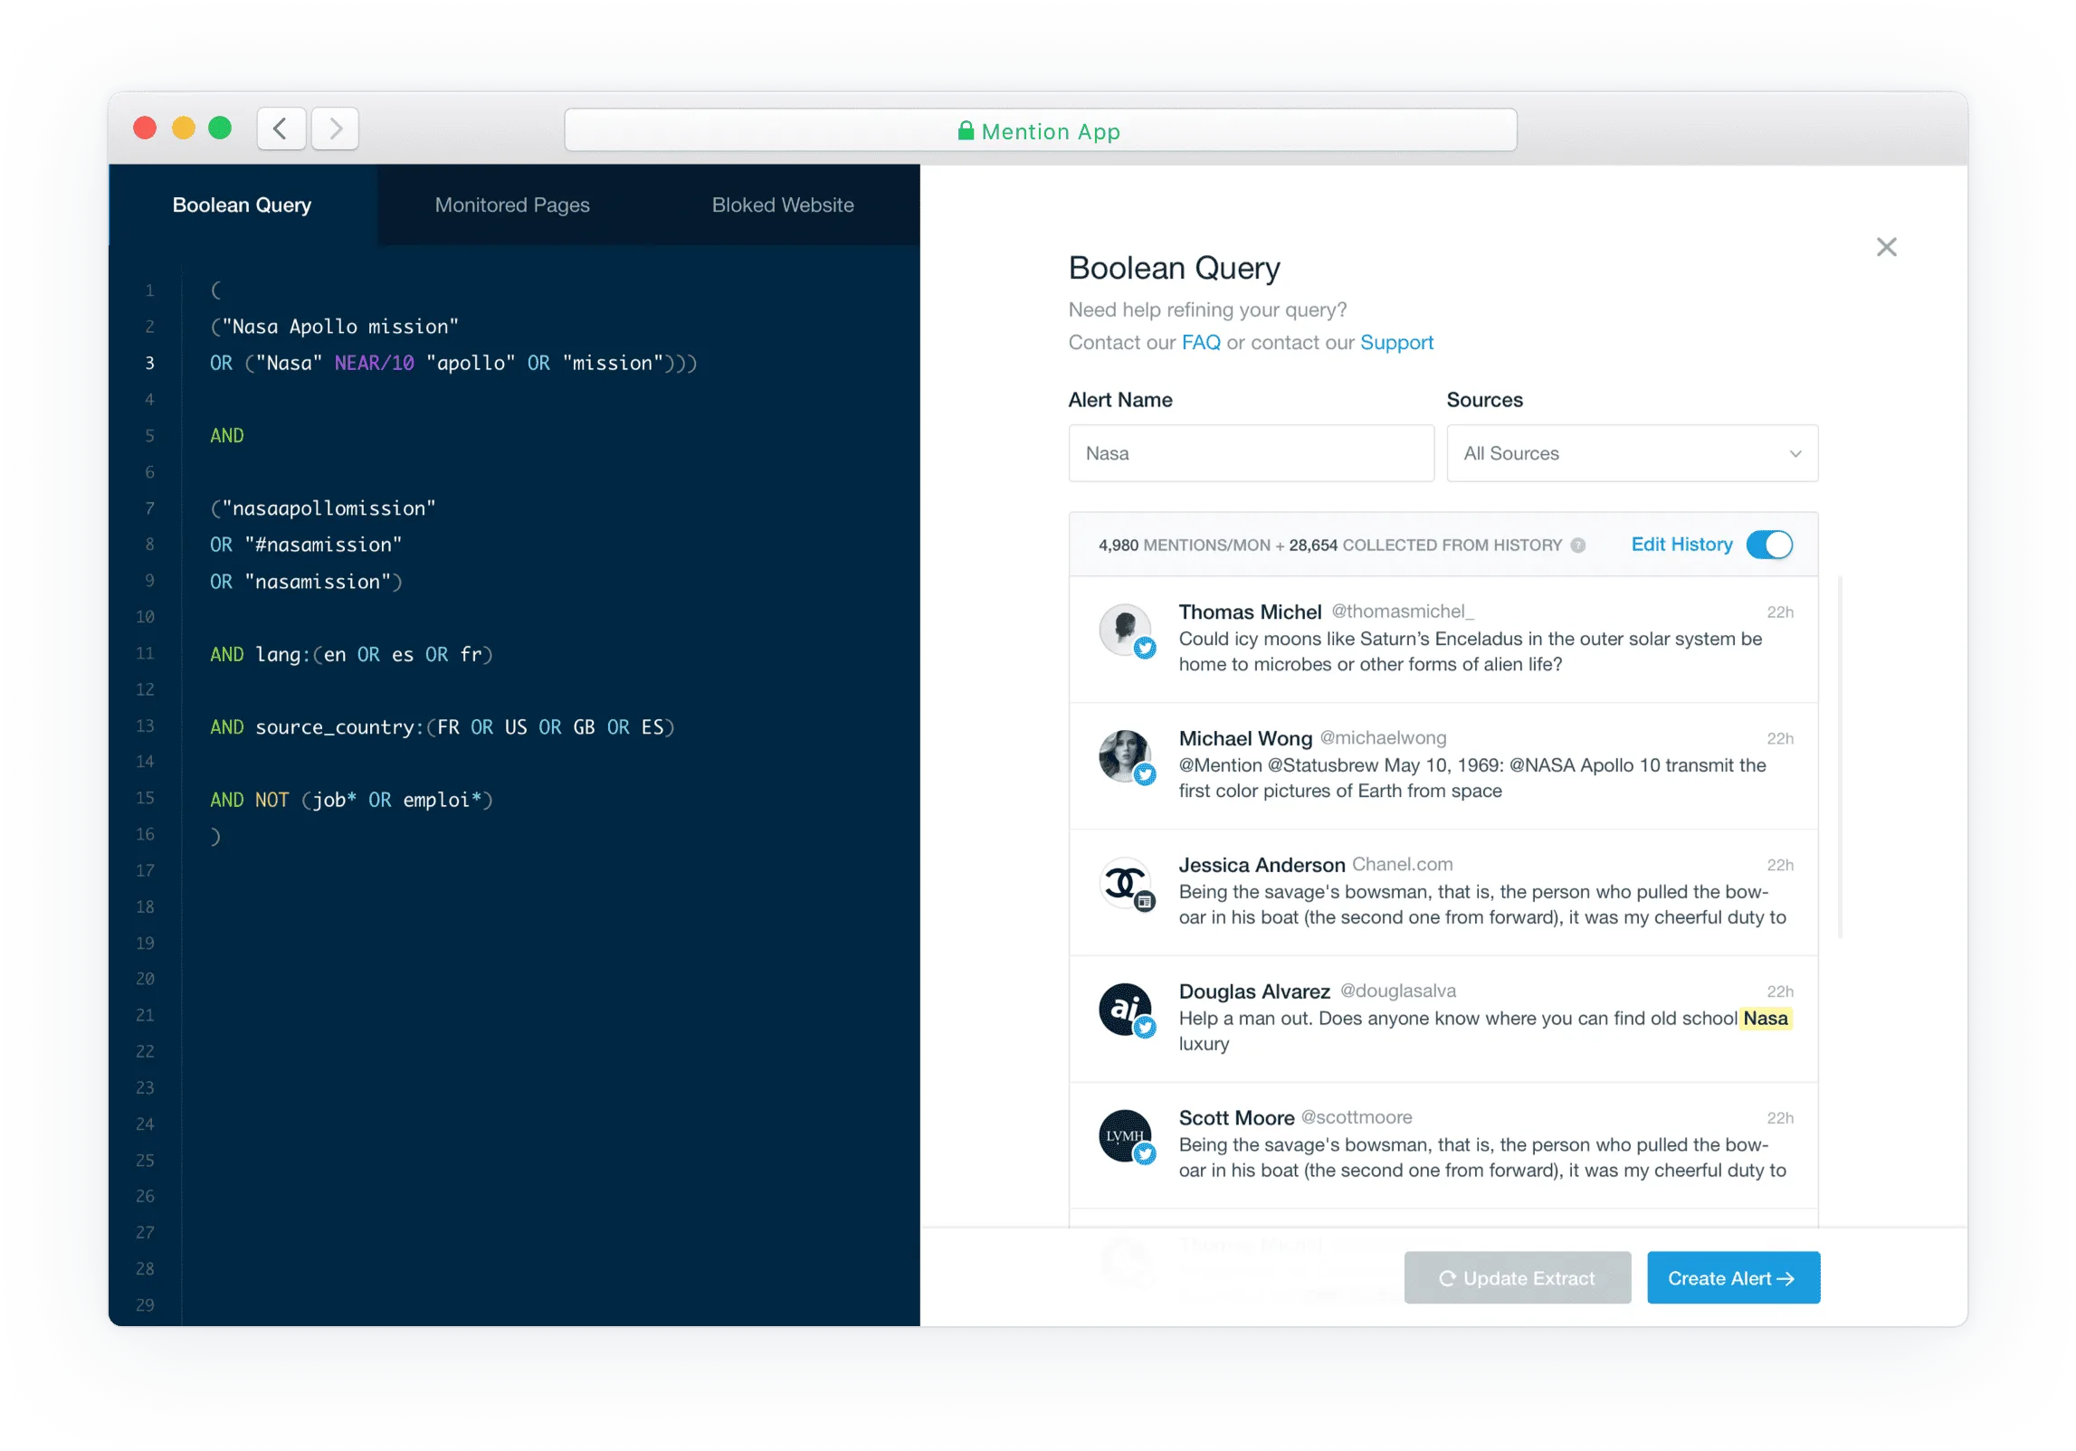Click the highlighted Nasa keyword
The image size is (2076, 1451).
(x=1765, y=1019)
